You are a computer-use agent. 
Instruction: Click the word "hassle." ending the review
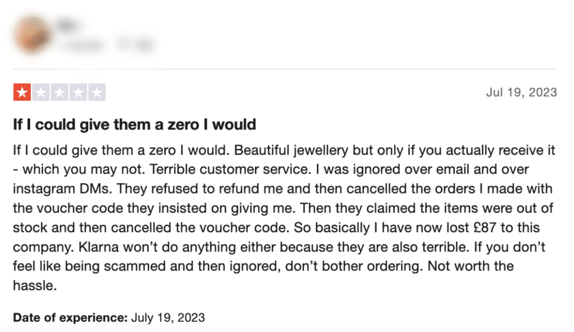pos(35,285)
